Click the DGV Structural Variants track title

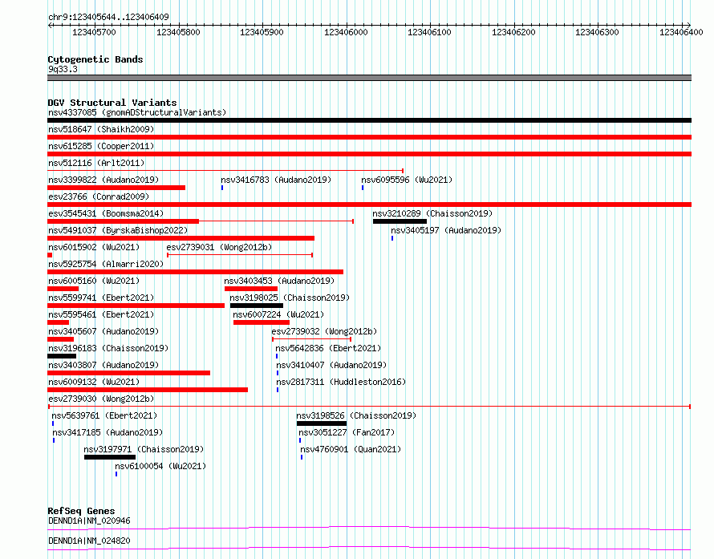pyautogui.click(x=112, y=103)
